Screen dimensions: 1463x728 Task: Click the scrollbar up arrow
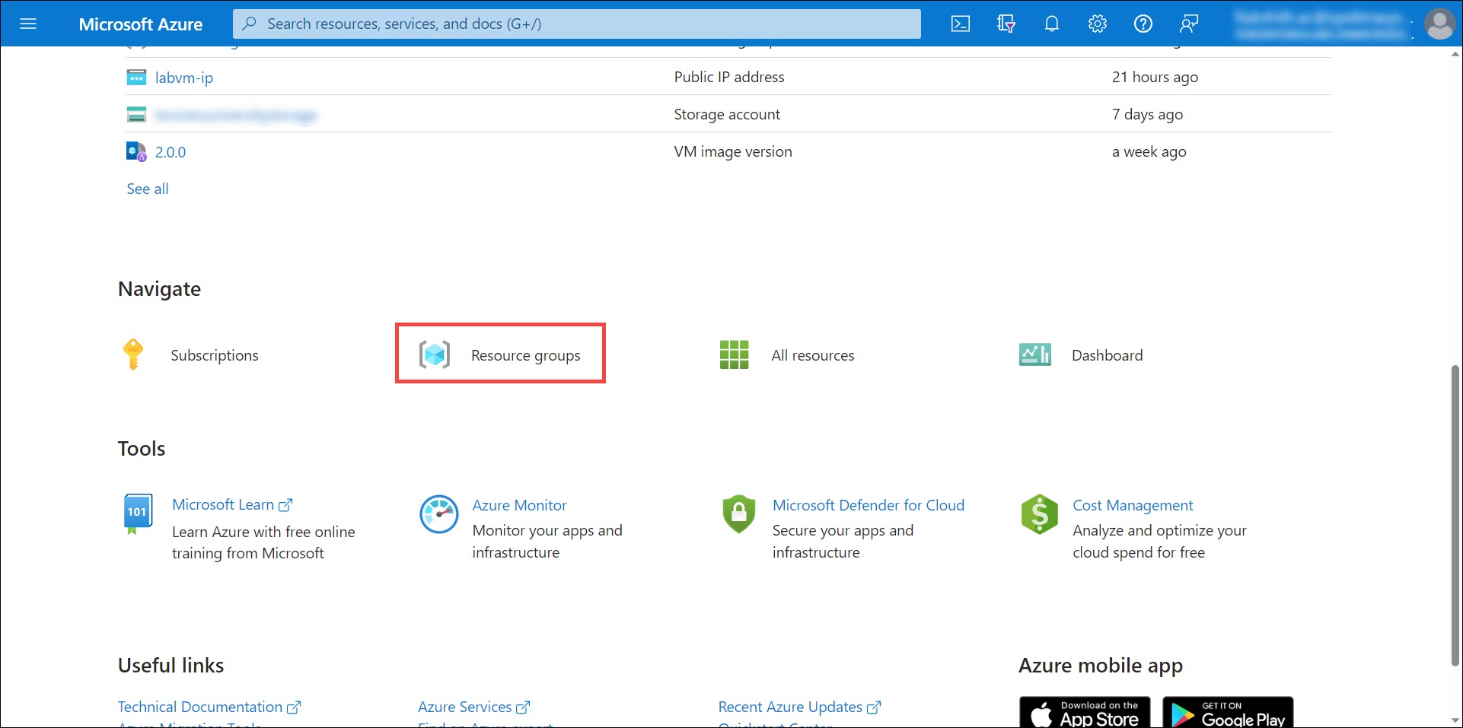(x=1455, y=54)
